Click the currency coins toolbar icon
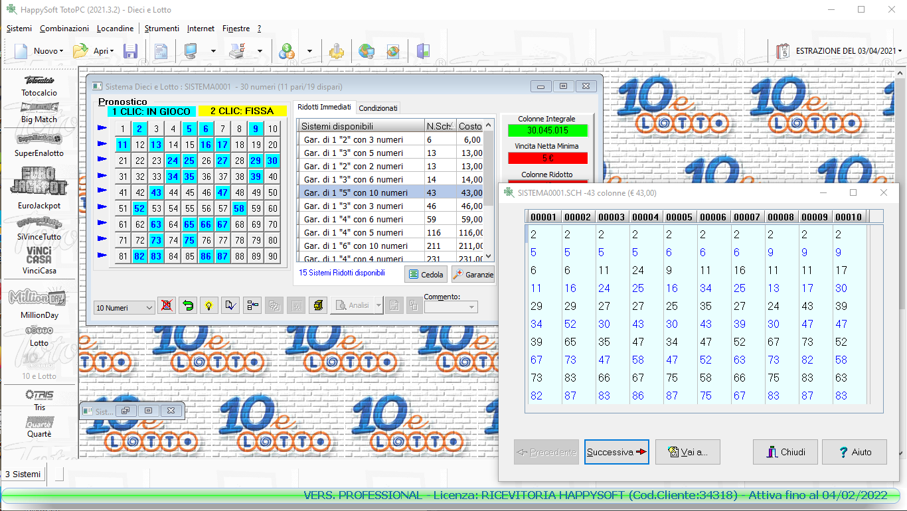 coord(287,51)
